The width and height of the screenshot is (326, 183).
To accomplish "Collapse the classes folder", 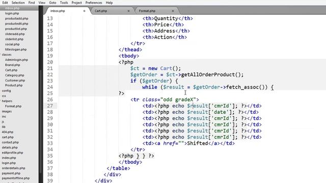I will (7, 54).
